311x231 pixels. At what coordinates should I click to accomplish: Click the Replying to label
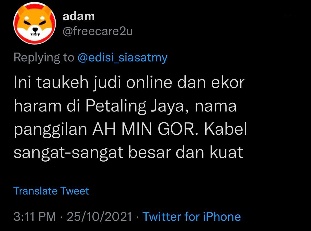(44, 58)
